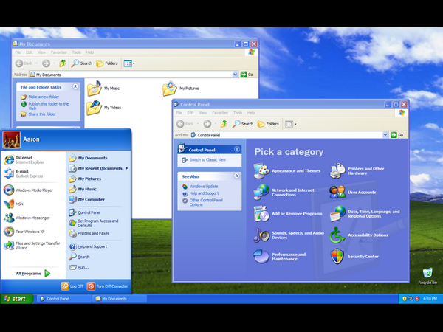This screenshot has height=332, width=443.
Task: Open My Videos folder in My Documents window
Action: (103, 108)
